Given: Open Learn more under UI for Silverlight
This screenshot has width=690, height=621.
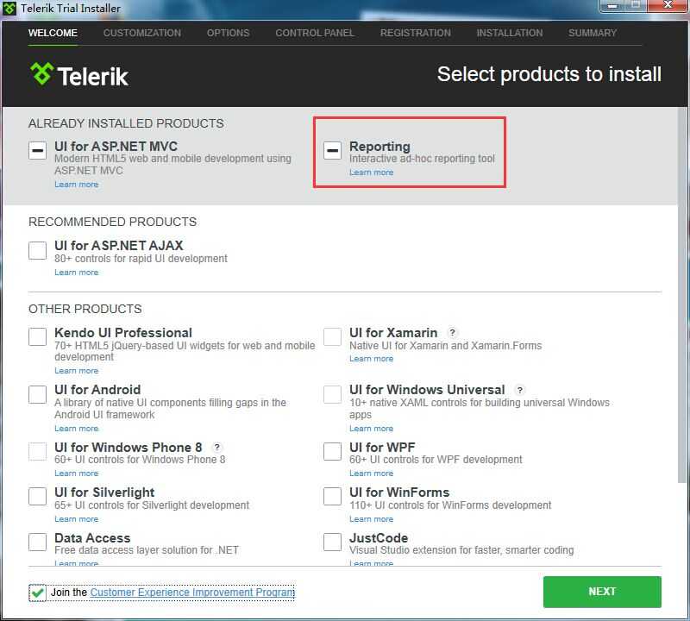Looking at the screenshot, I should click(x=76, y=519).
